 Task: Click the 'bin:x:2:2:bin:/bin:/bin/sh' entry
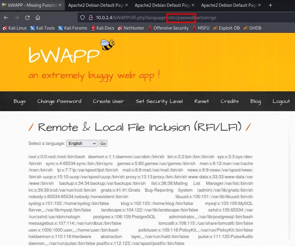pos(191,157)
